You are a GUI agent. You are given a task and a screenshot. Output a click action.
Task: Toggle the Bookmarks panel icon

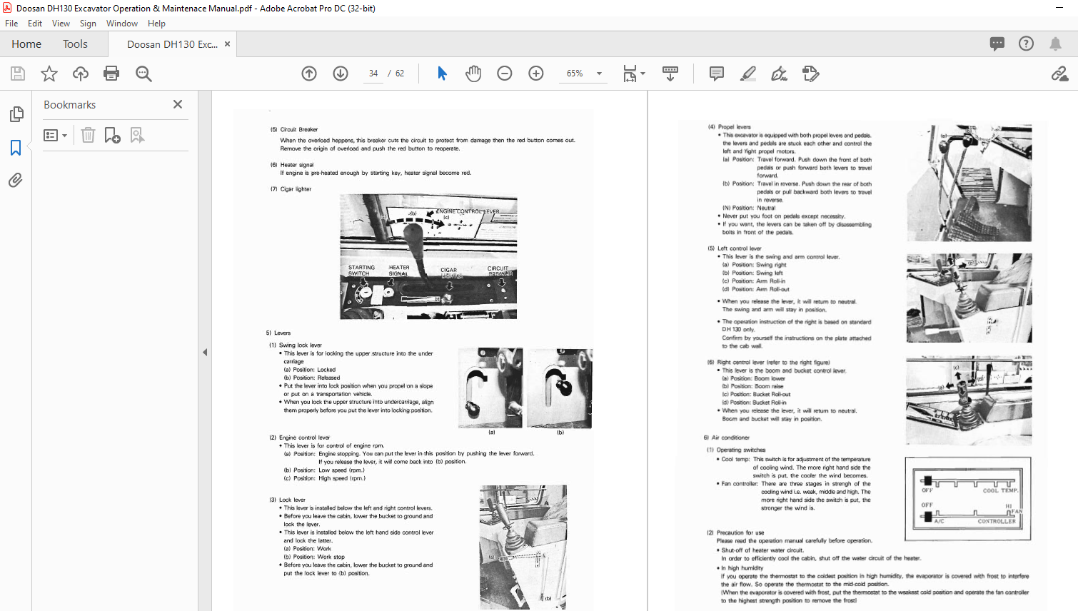(x=16, y=148)
